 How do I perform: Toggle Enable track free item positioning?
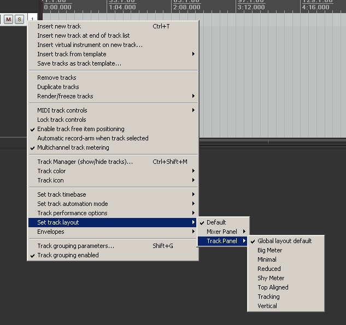[80, 129]
